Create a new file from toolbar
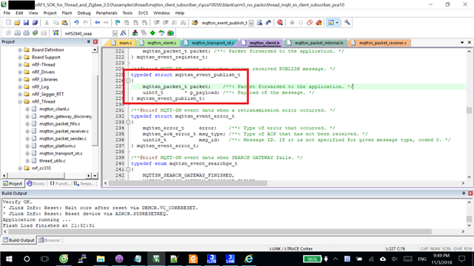The image size is (474, 266). [x=8, y=23]
